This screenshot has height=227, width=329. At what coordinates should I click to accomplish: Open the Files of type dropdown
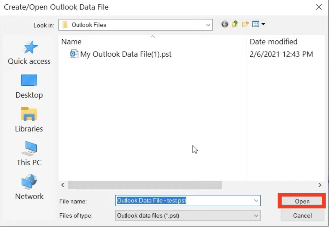coord(188,216)
